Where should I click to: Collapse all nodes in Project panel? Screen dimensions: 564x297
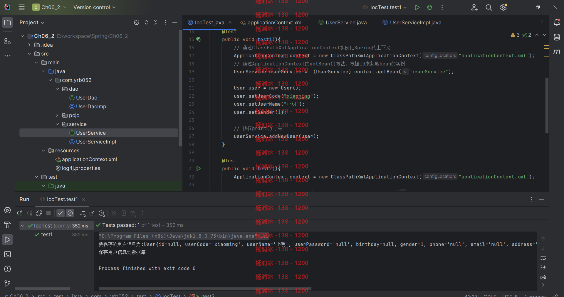coord(156,22)
